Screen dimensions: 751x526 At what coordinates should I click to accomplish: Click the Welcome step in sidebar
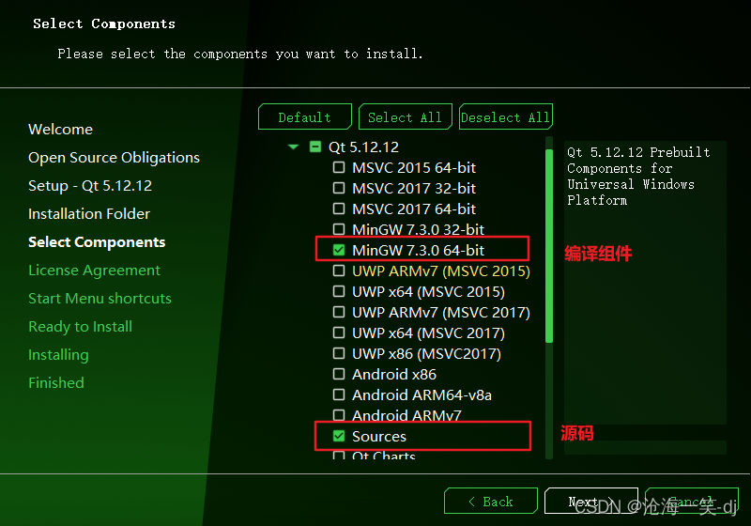pyautogui.click(x=60, y=130)
